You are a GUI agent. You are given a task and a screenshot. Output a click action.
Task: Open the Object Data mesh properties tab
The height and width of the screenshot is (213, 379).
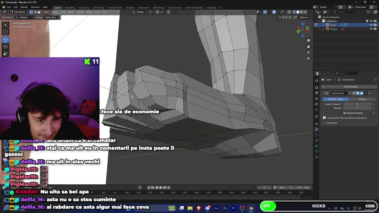(x=317, y=151)
